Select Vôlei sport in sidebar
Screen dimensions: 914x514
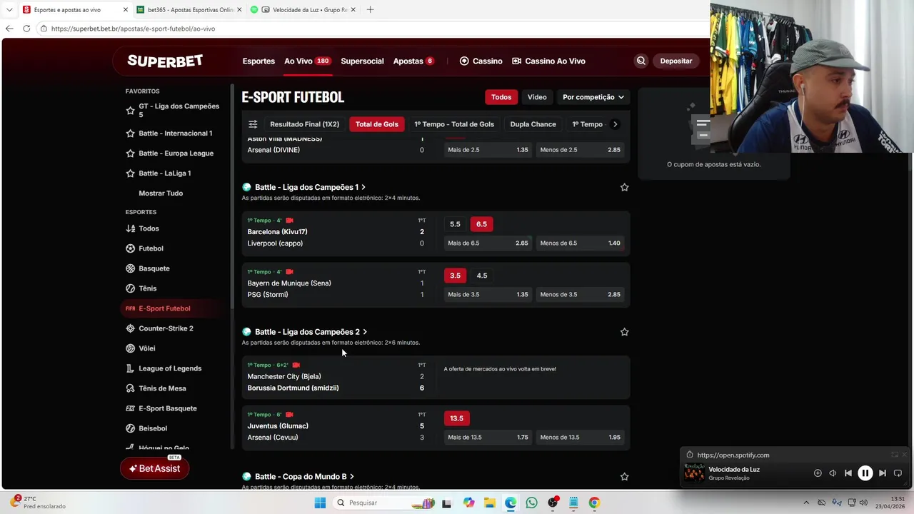tap(146, 348)
